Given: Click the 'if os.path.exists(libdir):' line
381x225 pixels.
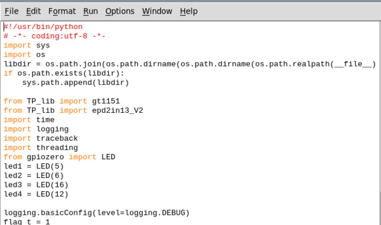Looking at the screenshot, I should coord(64,73).
